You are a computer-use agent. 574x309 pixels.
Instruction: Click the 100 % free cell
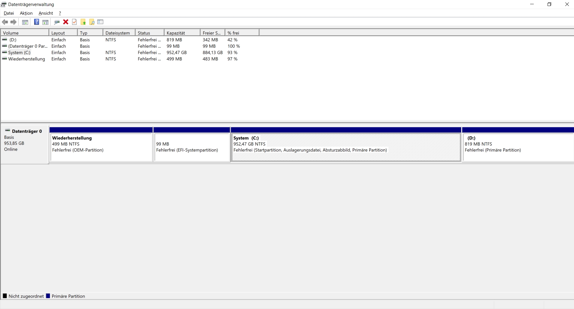click(234, 46)
